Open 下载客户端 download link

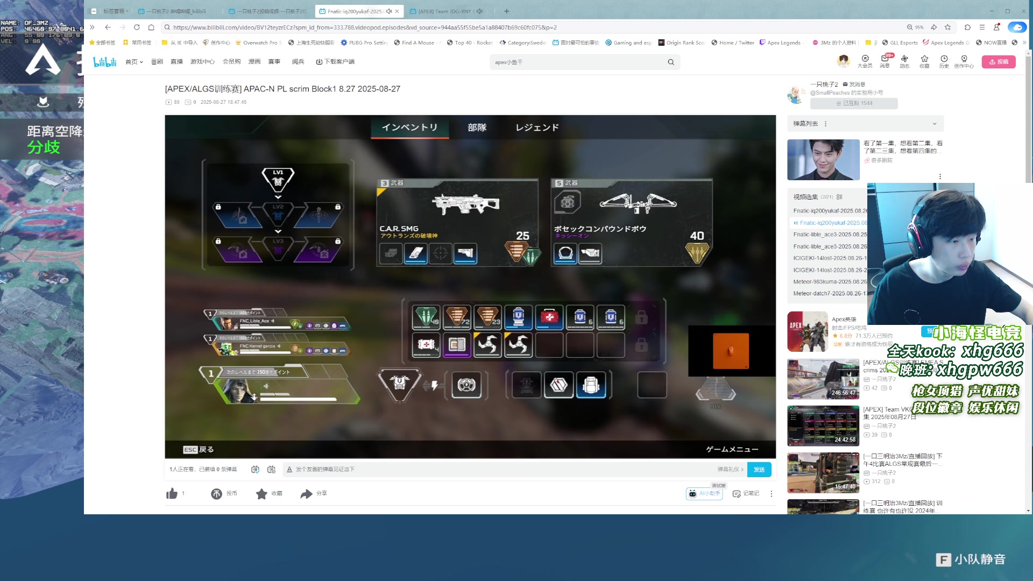(x=335, y=62)
